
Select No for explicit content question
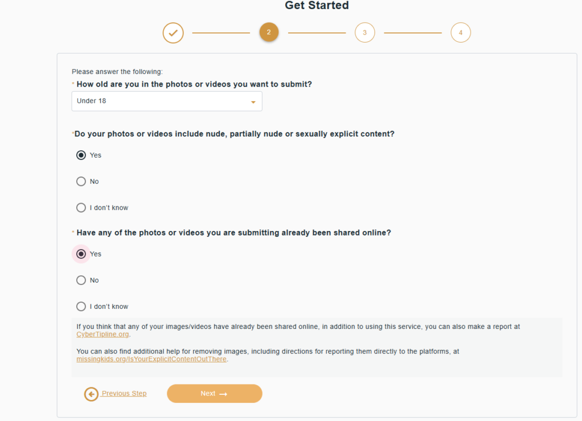(81, 181)
